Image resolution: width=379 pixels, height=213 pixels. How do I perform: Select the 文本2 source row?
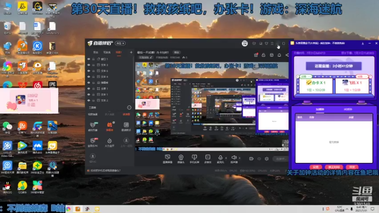click(x=110, y=100)
